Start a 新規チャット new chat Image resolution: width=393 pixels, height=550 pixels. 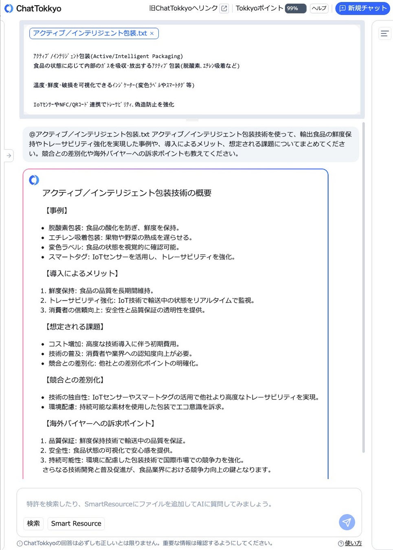pyautogui.click(x=362, y=8)
